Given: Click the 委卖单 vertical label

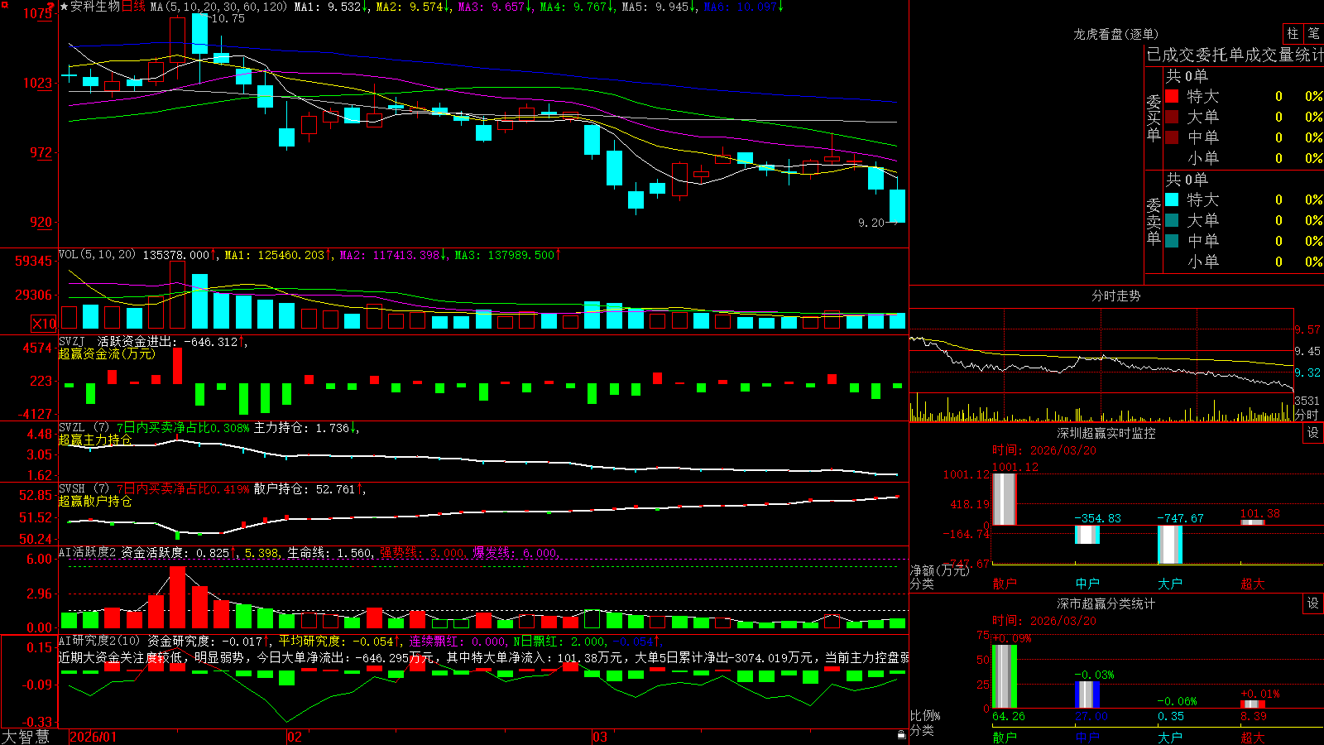Looking at the screenshot, I should click(1154, 221).
